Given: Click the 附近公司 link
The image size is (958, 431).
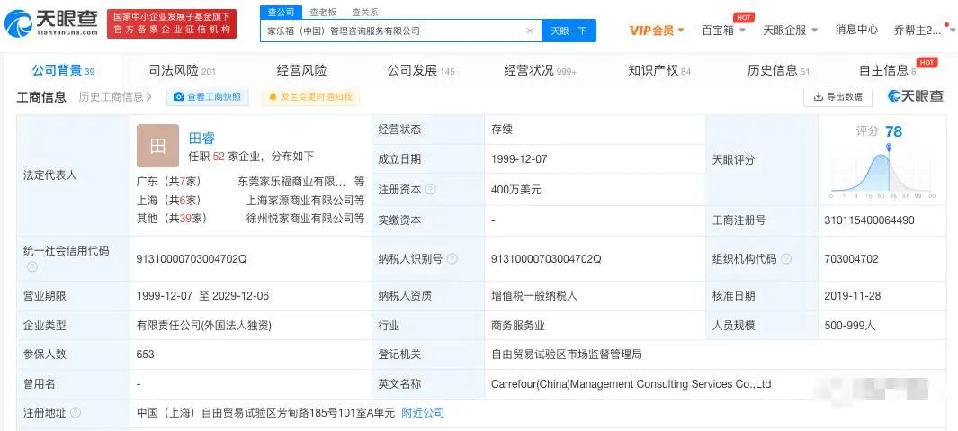Looking at the screenshot, I should click(x=423, y=413).
